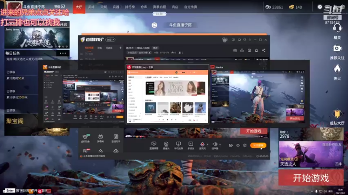Click the orange 关闭直播 button

point(258,145)
